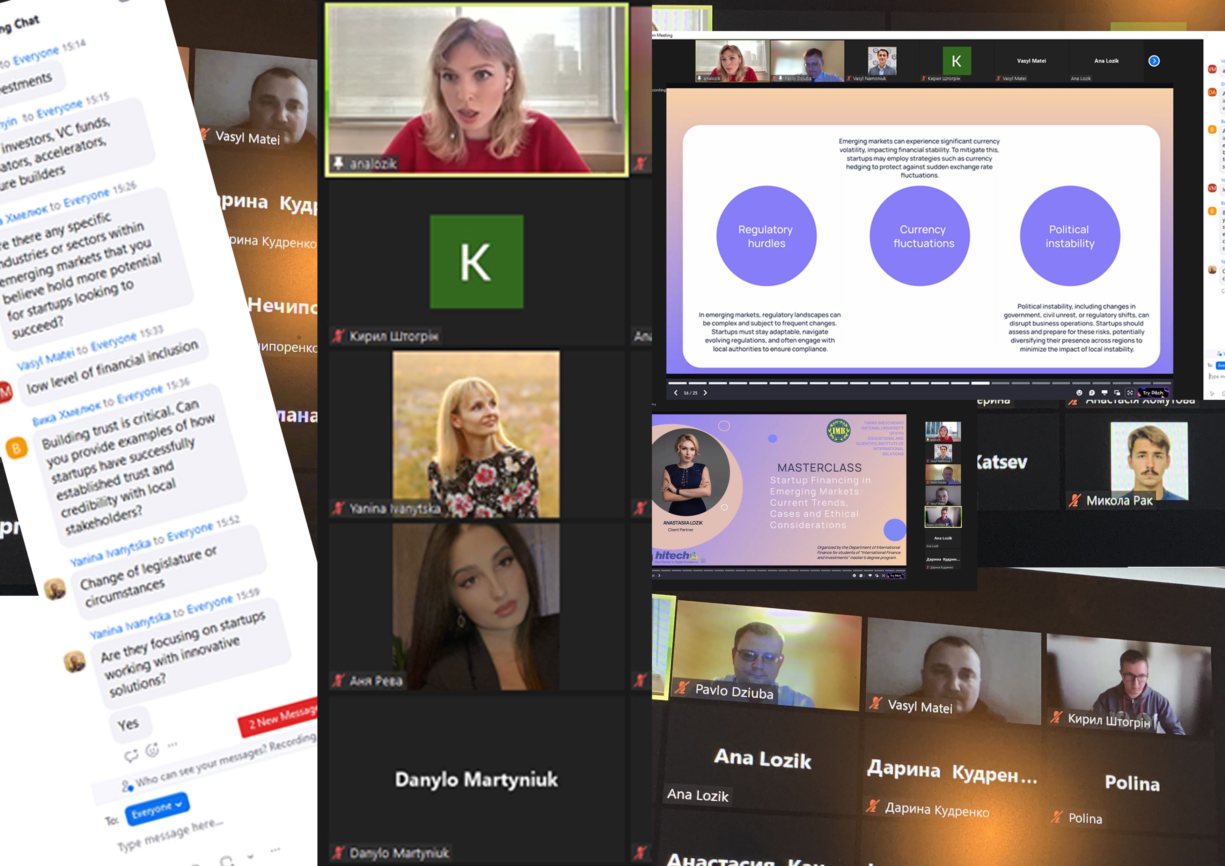
Task: Select analozik thumbnail in top video strip
Action: (x=733, y=61)
